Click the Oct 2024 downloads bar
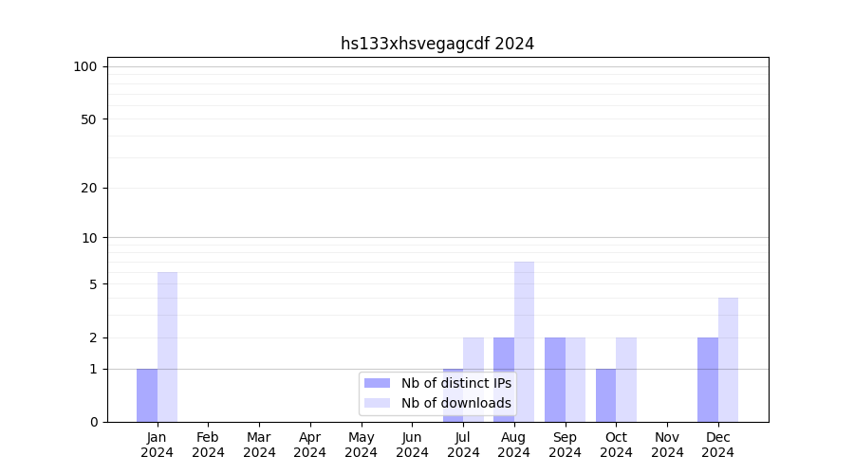Viewport: 854px width, 474px height. point(626,379)
